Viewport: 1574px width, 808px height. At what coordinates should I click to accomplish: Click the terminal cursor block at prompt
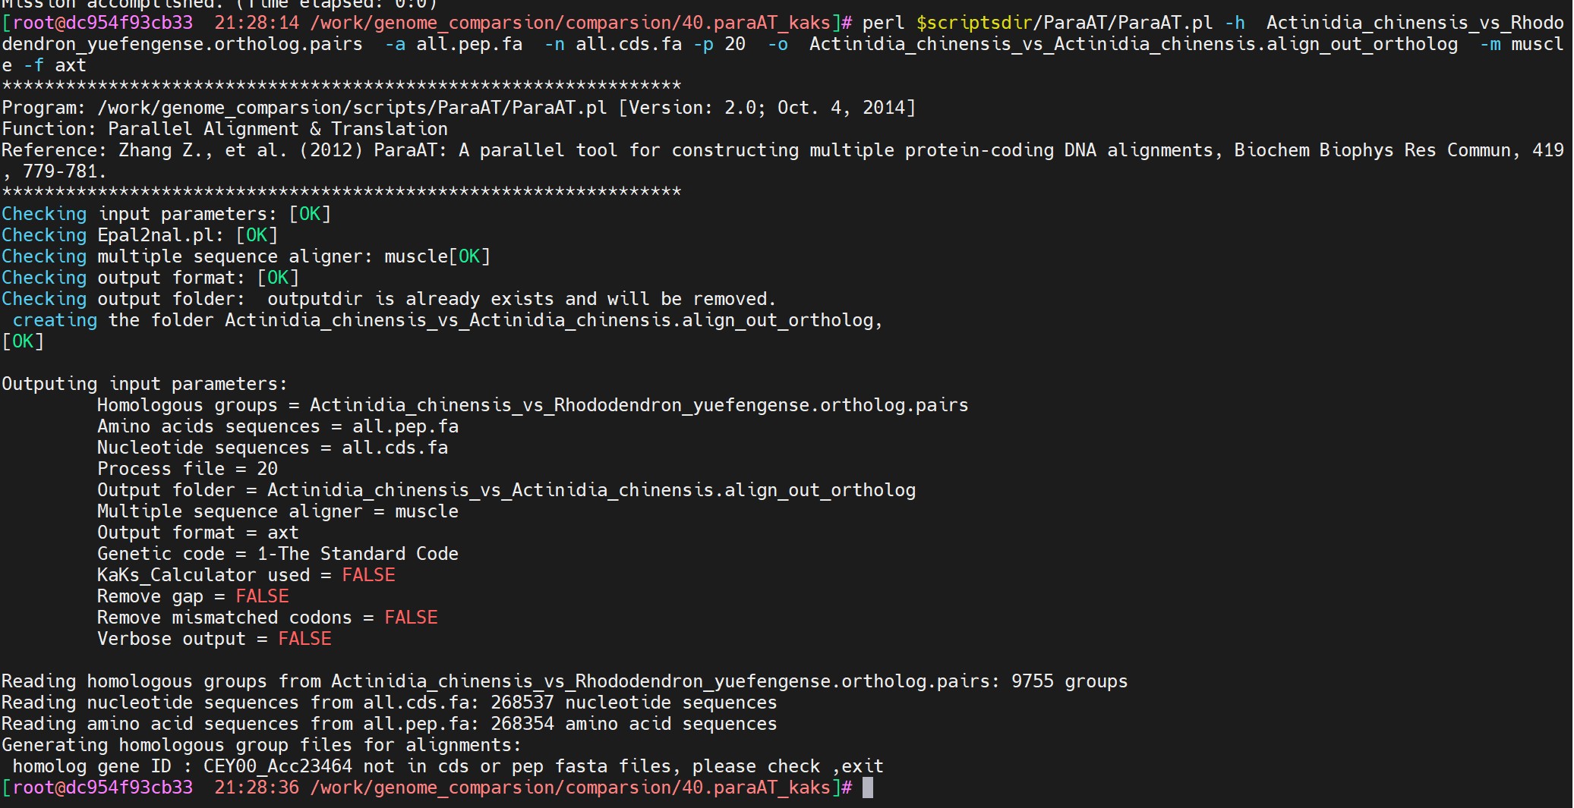[x=868, y=788]
